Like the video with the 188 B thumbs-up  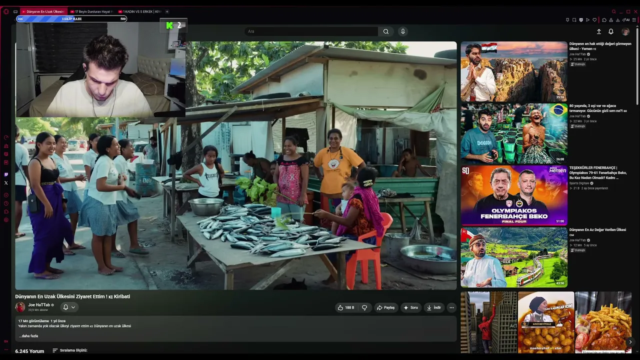[345, 307]
